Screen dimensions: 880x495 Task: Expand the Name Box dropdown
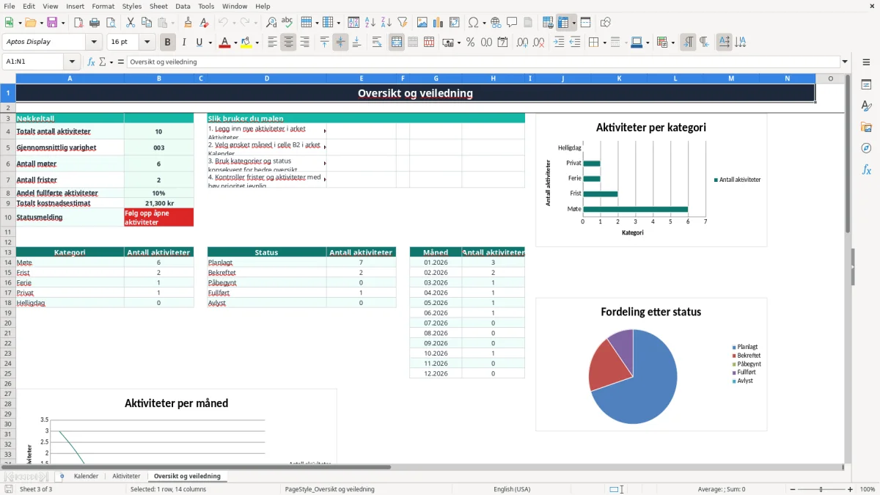pyautogui.click(x=72, y=62)
